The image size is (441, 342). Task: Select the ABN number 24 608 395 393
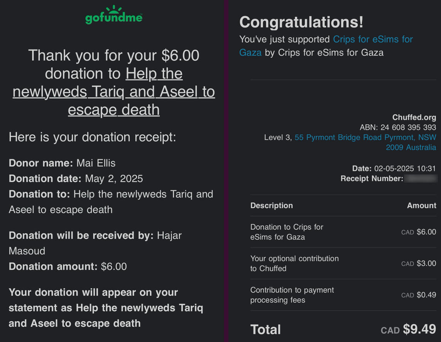[x=408, y=127]
